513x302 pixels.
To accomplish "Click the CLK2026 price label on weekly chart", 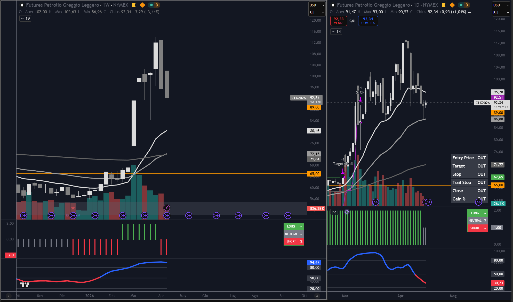I will click(x=298, y=98).
